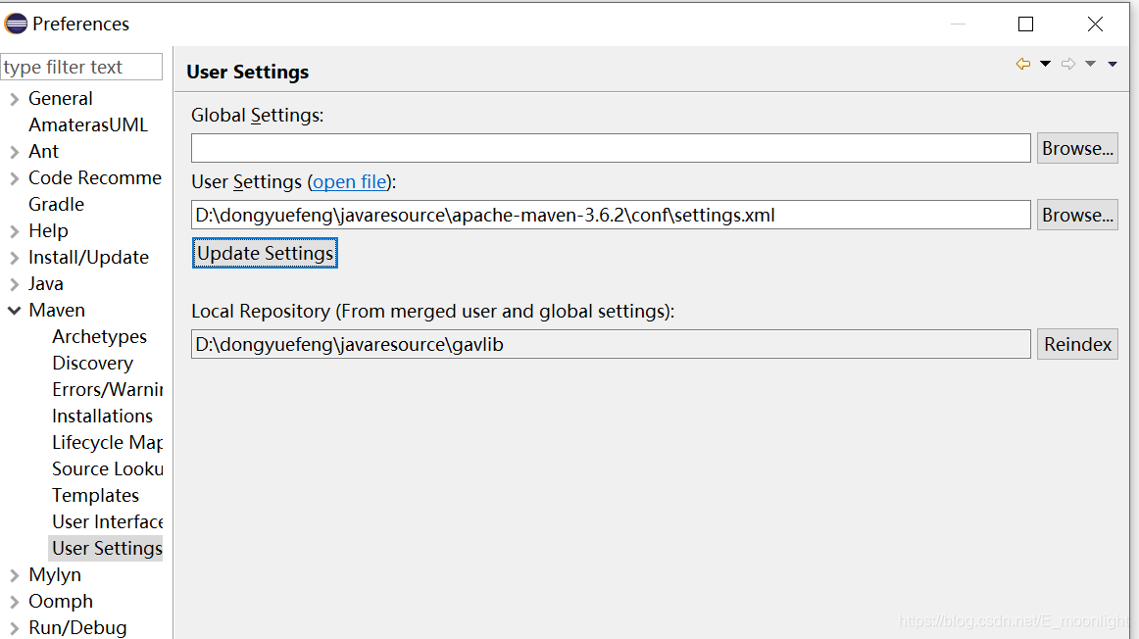Open Maven Archetypes page
This screenshot has width=1139, height=639.
pos(100,336)
